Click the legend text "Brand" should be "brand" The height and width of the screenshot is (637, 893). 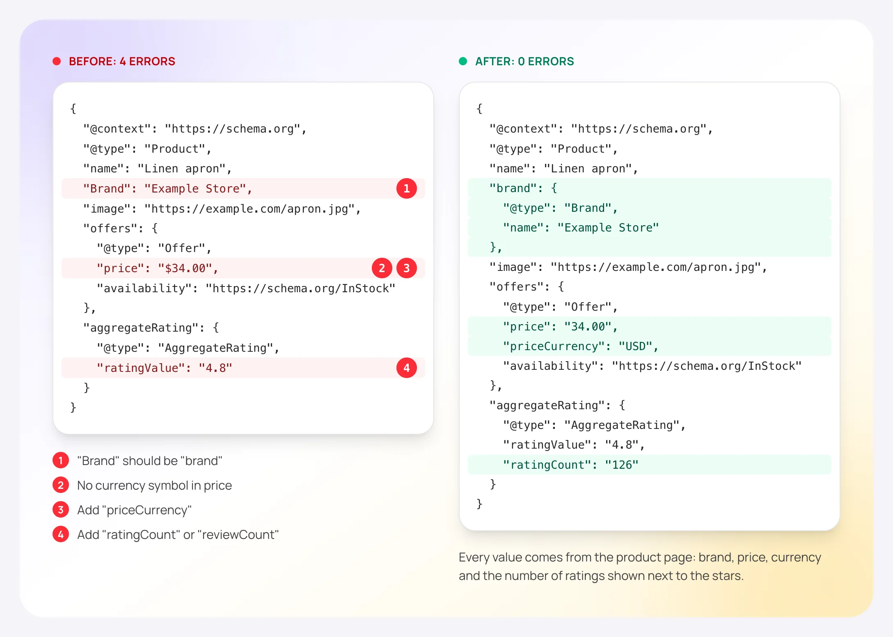coord(150,461)
